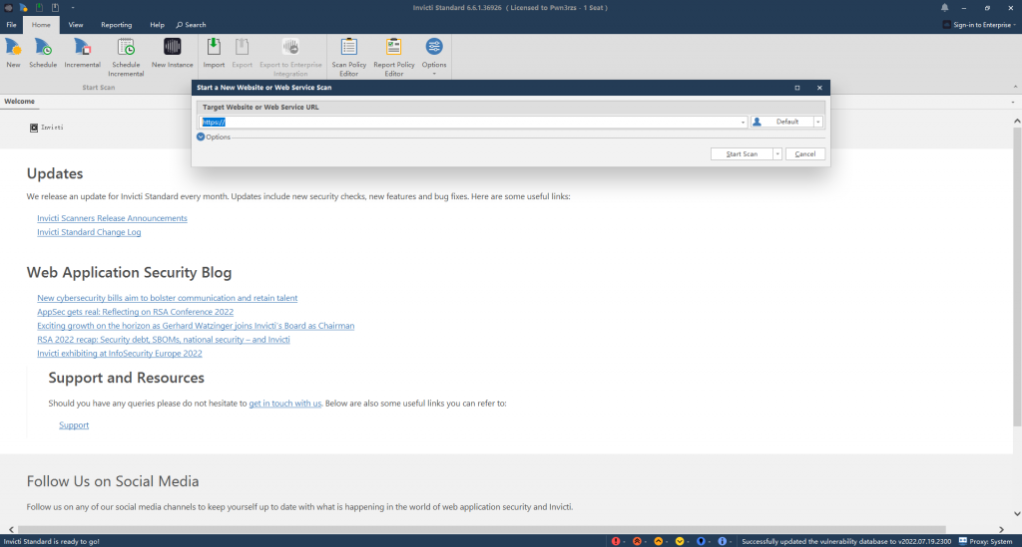The width and height of the screenshot is (1022, 547).
Task: Click the red critical severity status icon
Action: pyautogui.click(x=615, y=541)
